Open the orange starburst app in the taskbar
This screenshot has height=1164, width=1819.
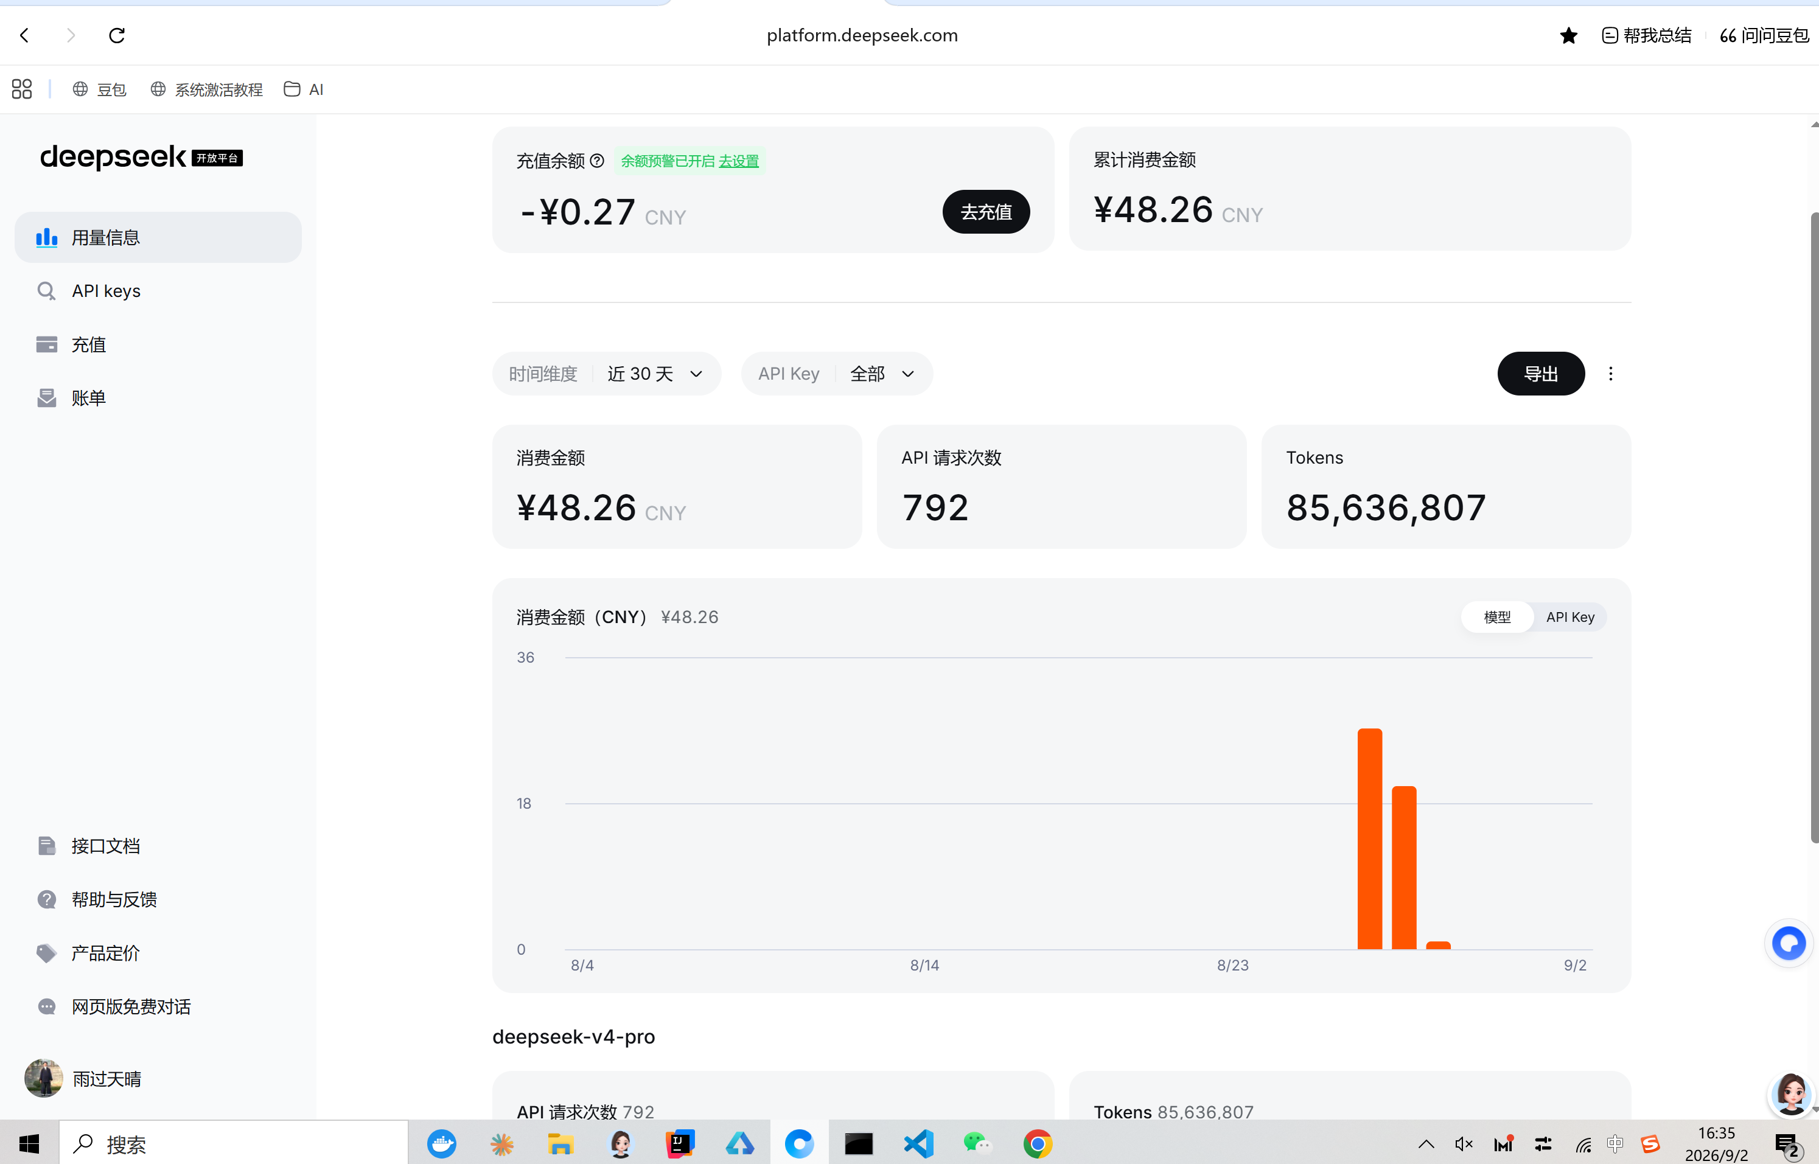501,1145
